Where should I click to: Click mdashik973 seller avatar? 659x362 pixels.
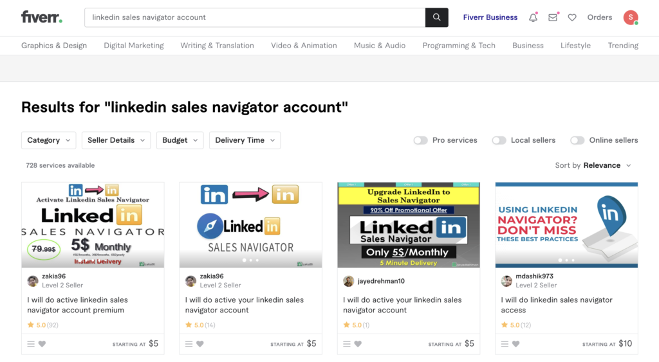(x=506, y=281)
